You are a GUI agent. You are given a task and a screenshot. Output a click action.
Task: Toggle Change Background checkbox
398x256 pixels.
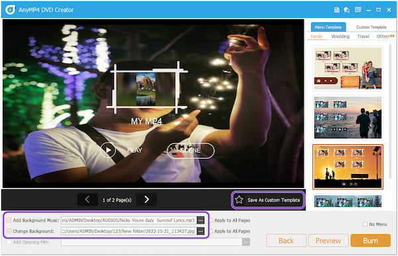[9, 231]
